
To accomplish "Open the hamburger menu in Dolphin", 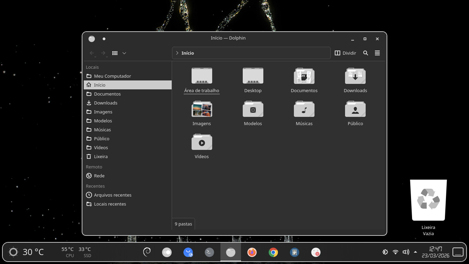I will coord(377,53).
